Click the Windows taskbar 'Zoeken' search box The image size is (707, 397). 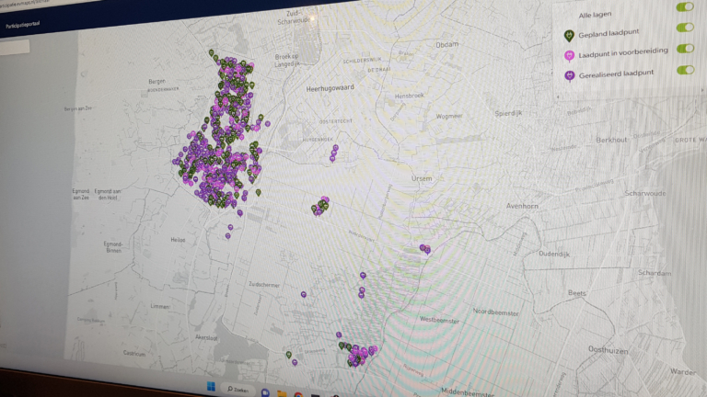(x=238, y=388)
